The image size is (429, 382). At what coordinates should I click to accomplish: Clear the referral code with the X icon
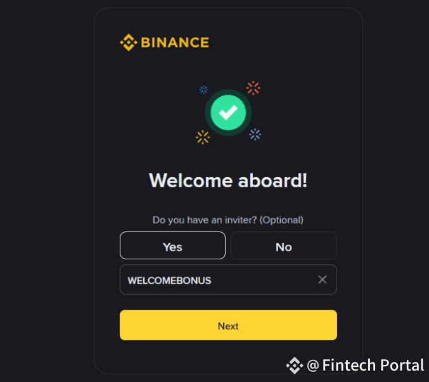[323, 280]
